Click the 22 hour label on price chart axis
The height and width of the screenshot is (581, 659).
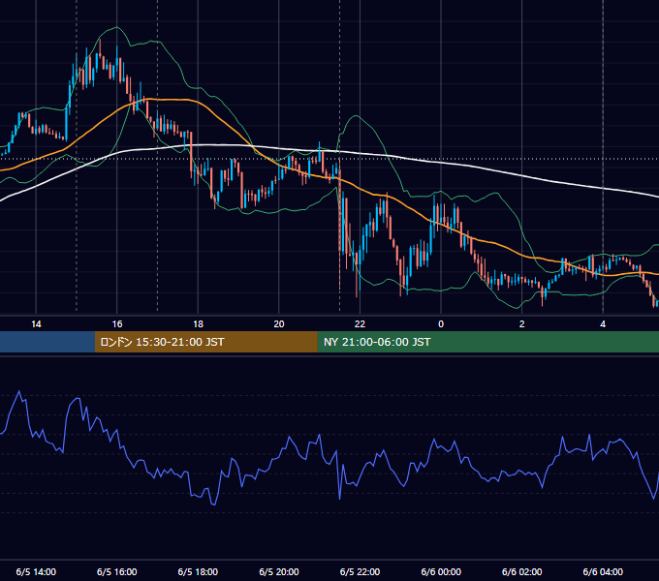360,324
